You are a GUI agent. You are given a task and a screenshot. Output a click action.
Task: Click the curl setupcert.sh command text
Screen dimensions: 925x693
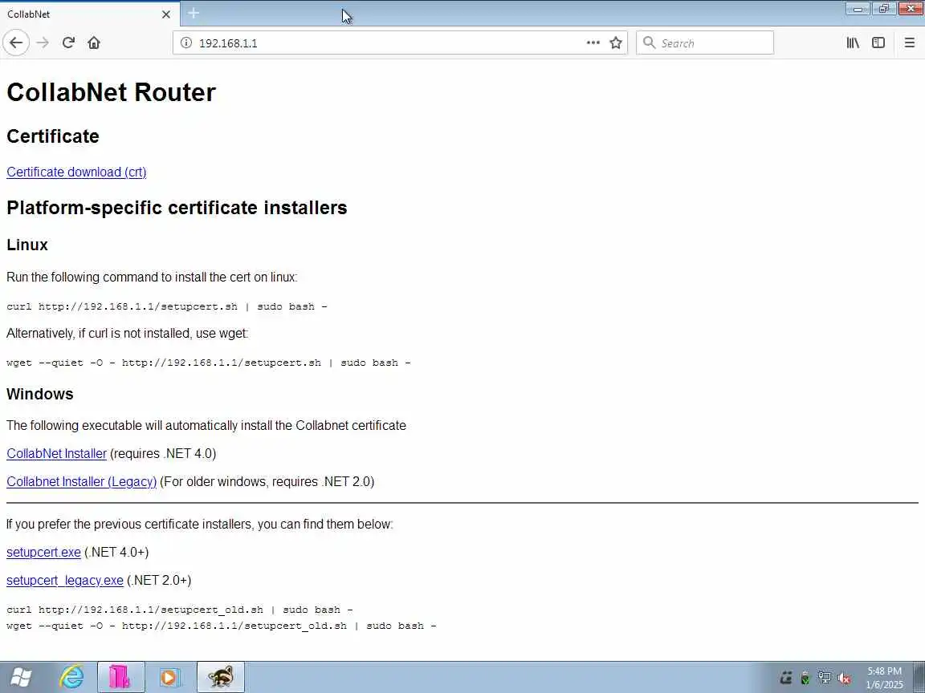point(167,306)
